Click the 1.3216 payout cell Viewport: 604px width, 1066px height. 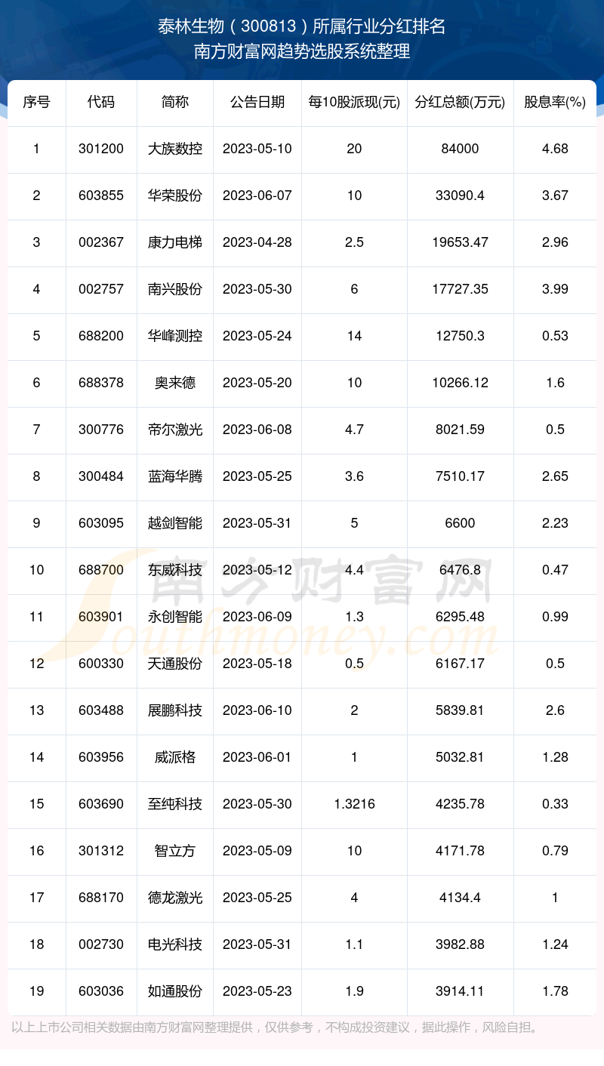click(354, 804)
